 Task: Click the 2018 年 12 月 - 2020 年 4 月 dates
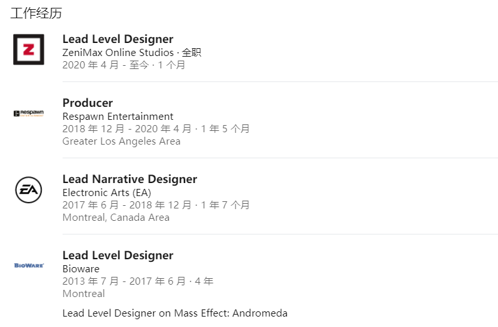click(128, 129)
